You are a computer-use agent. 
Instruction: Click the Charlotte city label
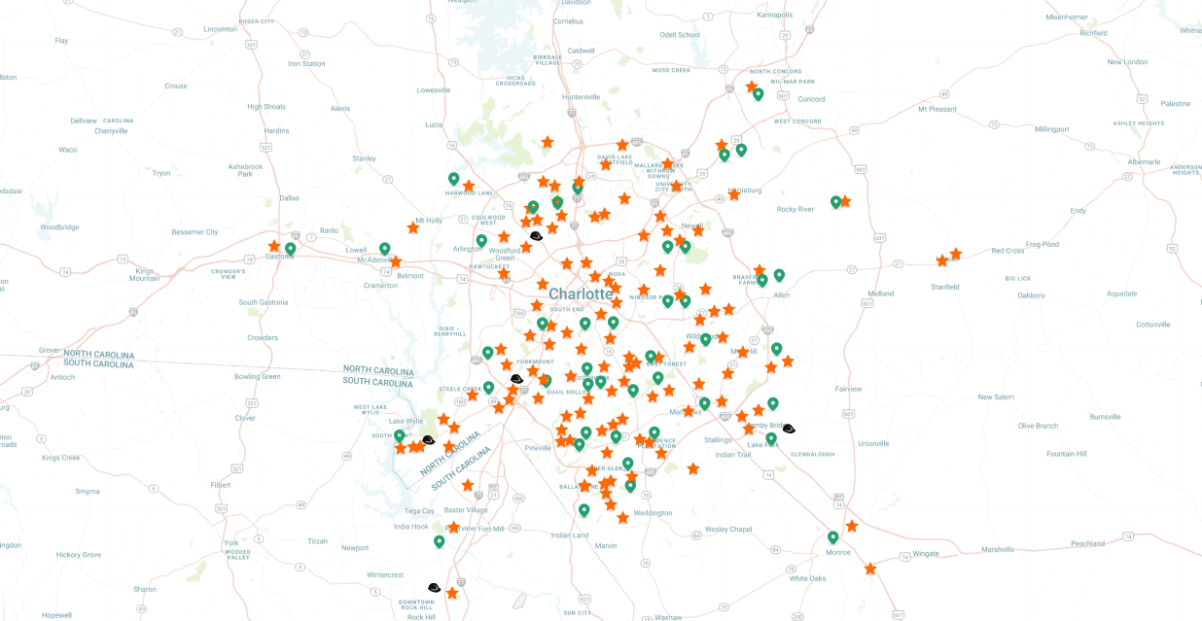(x=581, y=293)
